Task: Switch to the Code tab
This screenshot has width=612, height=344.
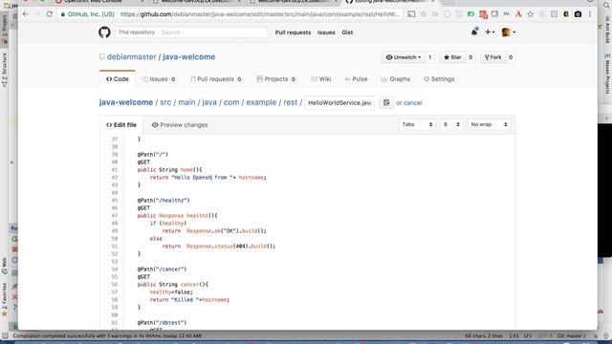Action: [118, 78]
